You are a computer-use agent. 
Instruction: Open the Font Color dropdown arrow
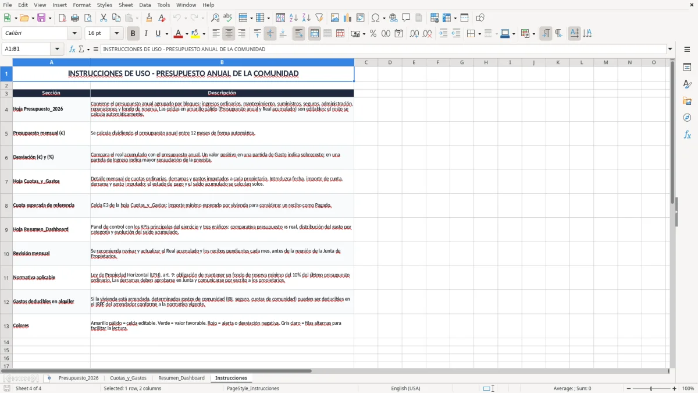click(186, 34)
